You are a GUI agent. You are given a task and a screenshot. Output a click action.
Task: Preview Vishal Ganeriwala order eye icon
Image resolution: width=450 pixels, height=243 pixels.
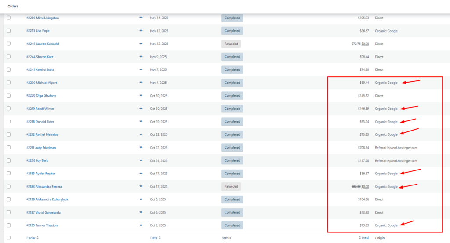click(x=141, y=212)
